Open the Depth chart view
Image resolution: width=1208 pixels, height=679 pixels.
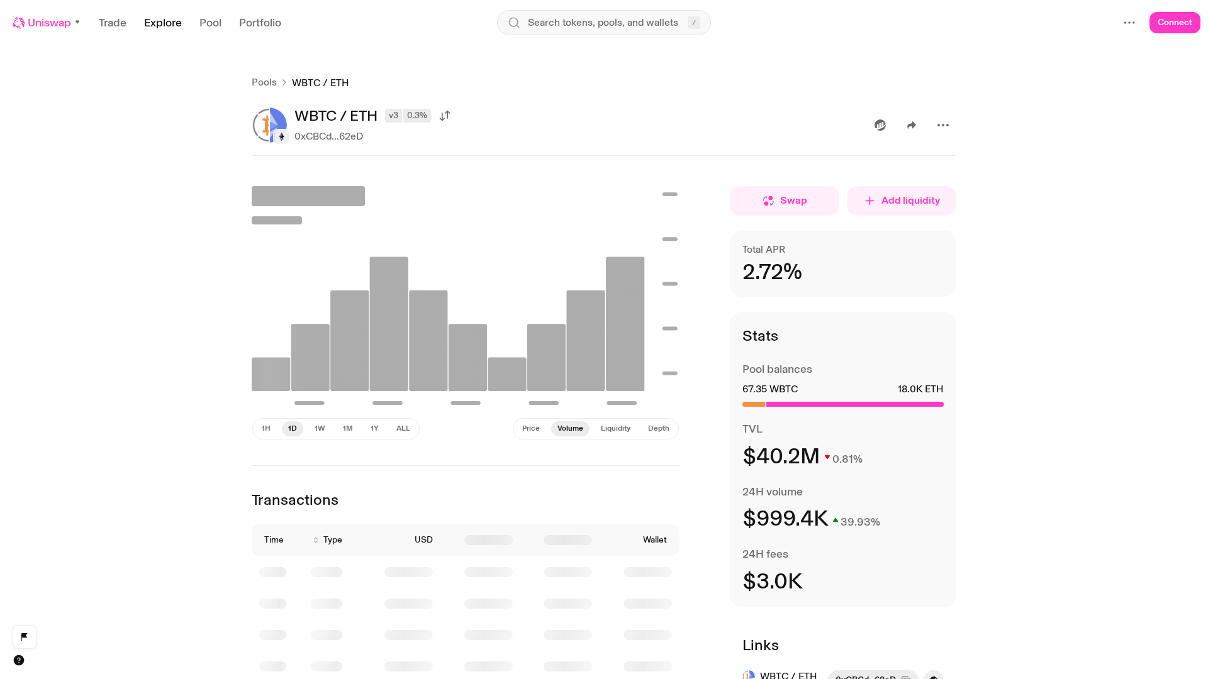coord(659,429)
